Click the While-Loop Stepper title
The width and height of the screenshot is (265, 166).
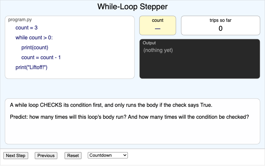tap(132, 7)
